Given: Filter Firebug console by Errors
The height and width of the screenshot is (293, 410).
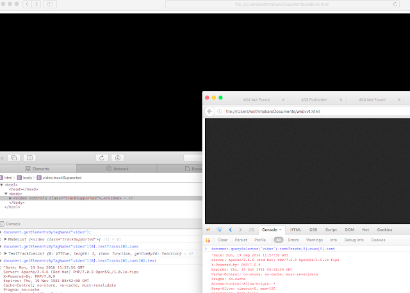Looking at the screenshot, I should pos(293,240).
